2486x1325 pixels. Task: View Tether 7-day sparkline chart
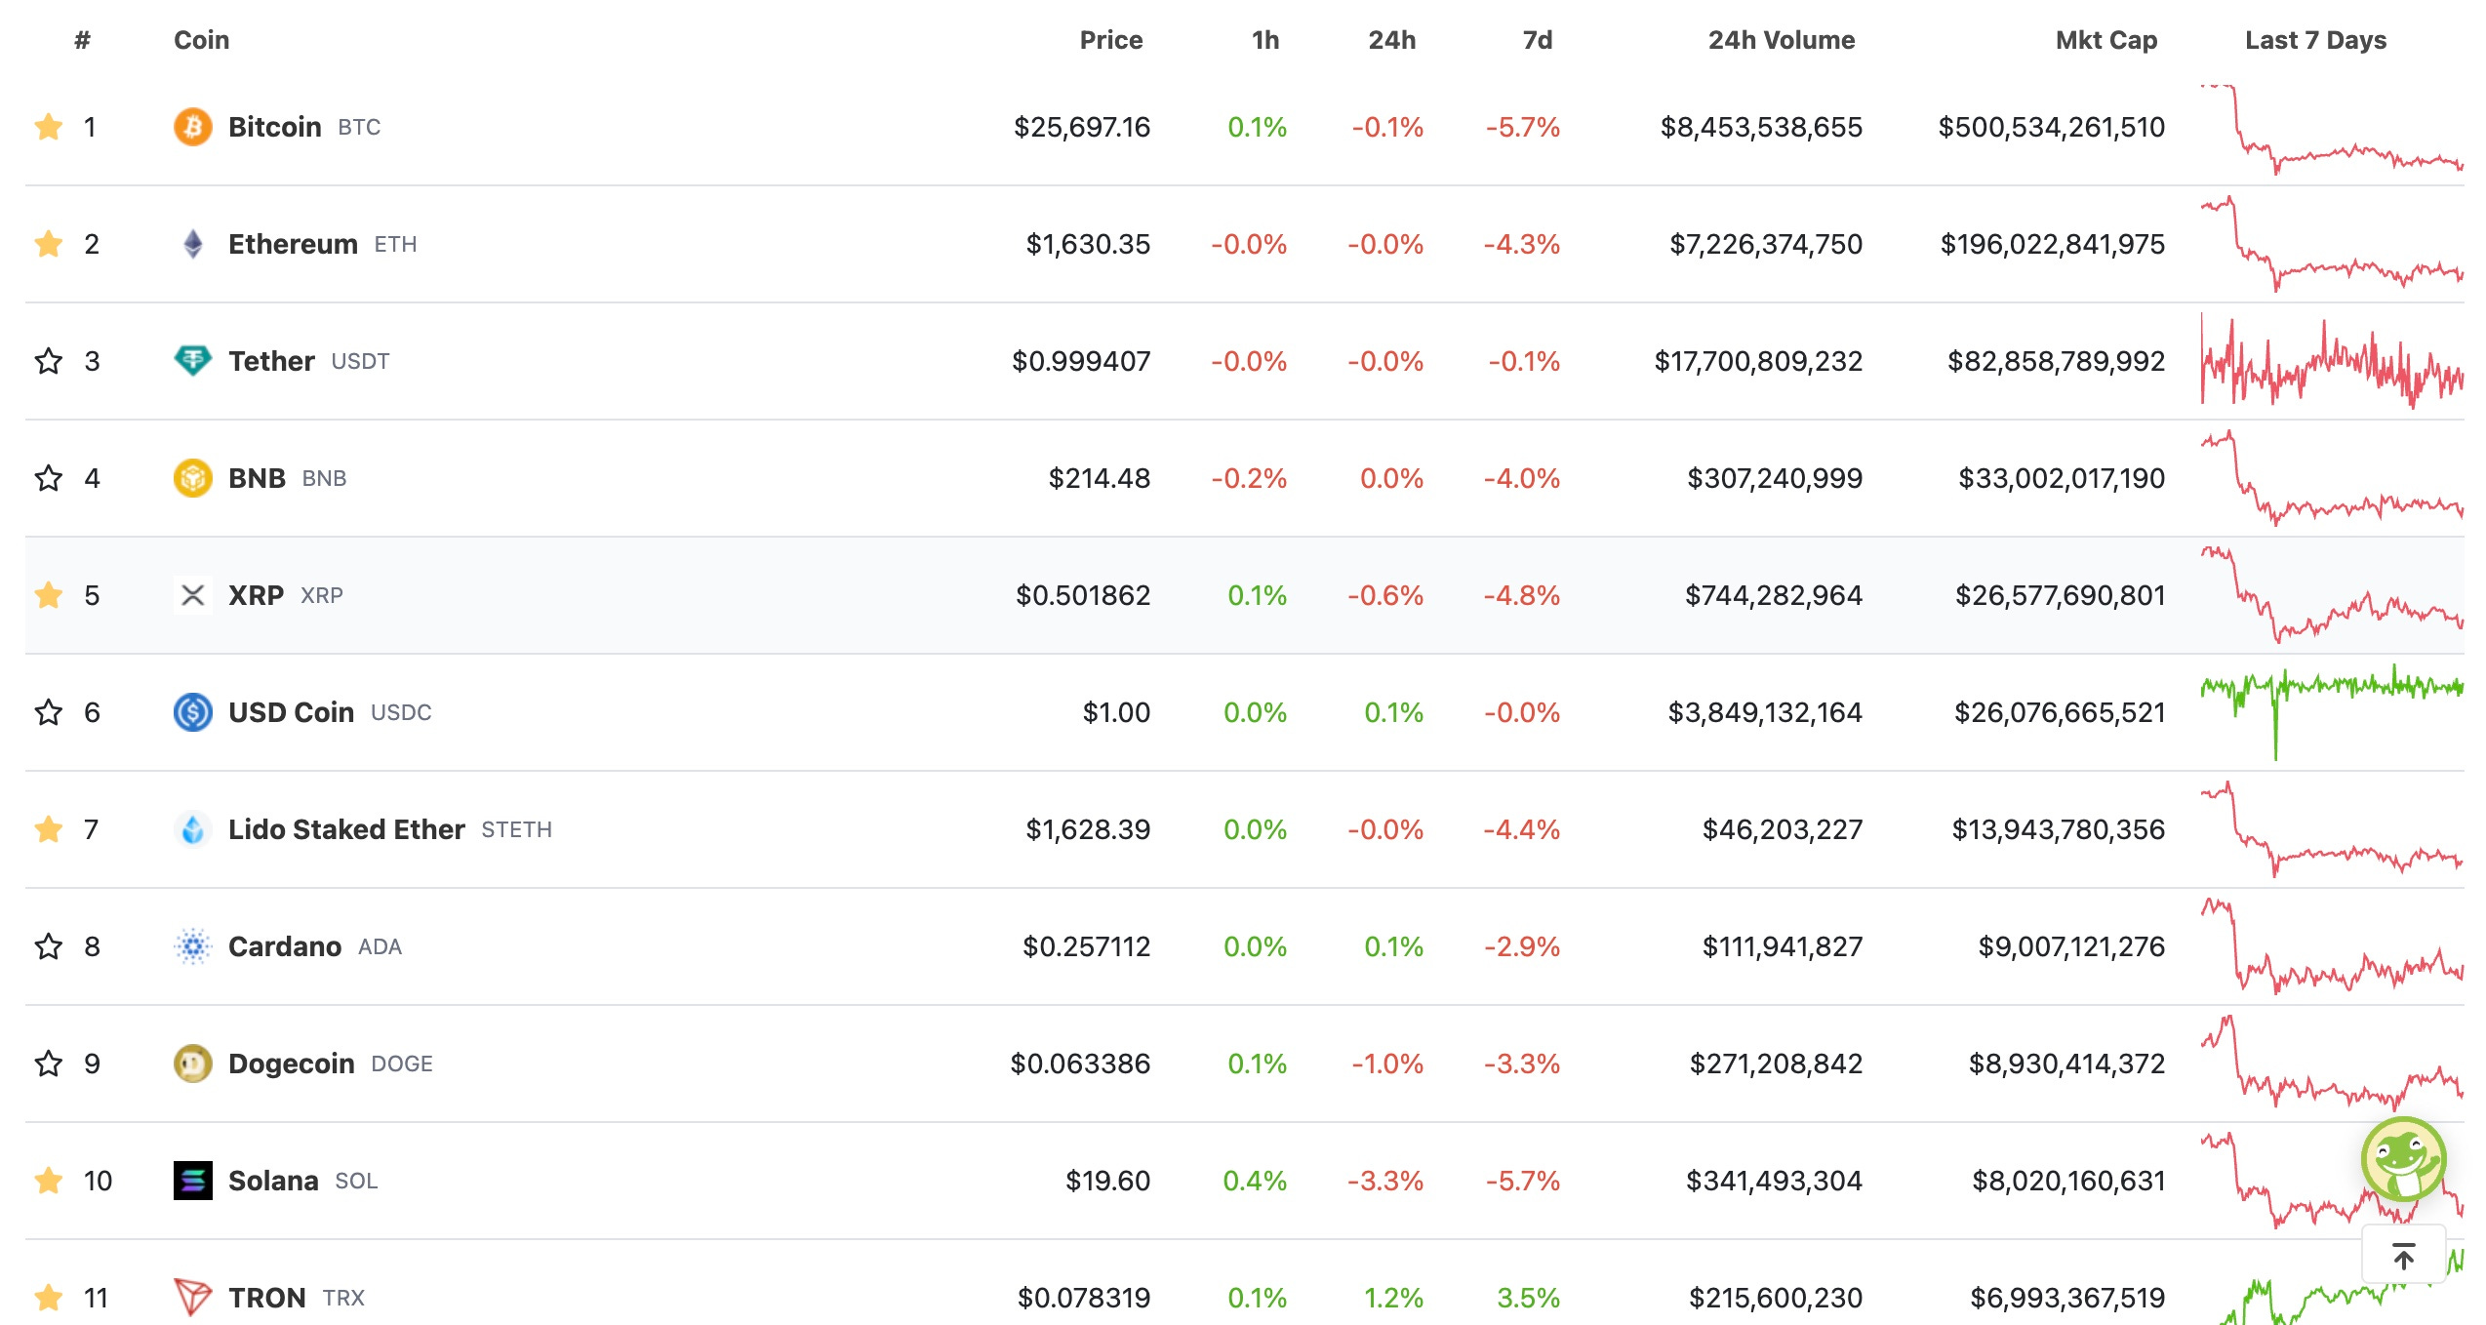[x=2332, y=361]
